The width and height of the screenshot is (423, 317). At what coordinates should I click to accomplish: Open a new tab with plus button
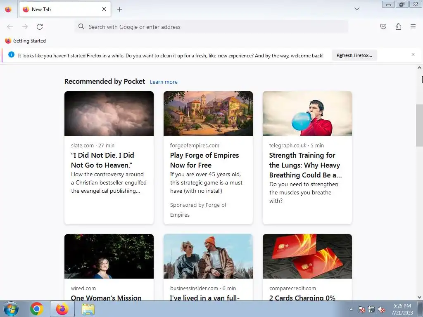coord(119,9)
